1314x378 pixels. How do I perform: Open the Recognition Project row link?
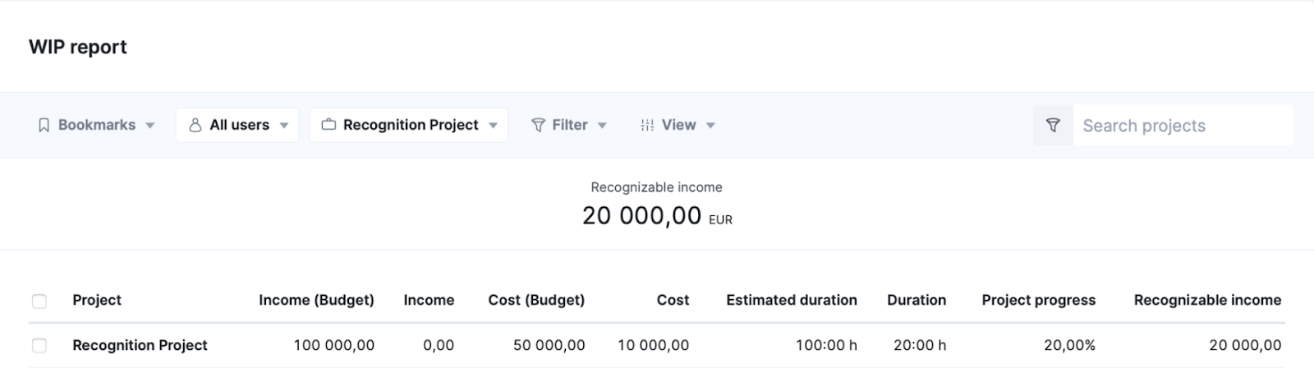[x=140, y=346]
